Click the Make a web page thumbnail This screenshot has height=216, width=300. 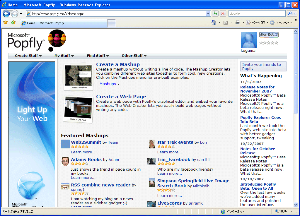pos(78,109)
